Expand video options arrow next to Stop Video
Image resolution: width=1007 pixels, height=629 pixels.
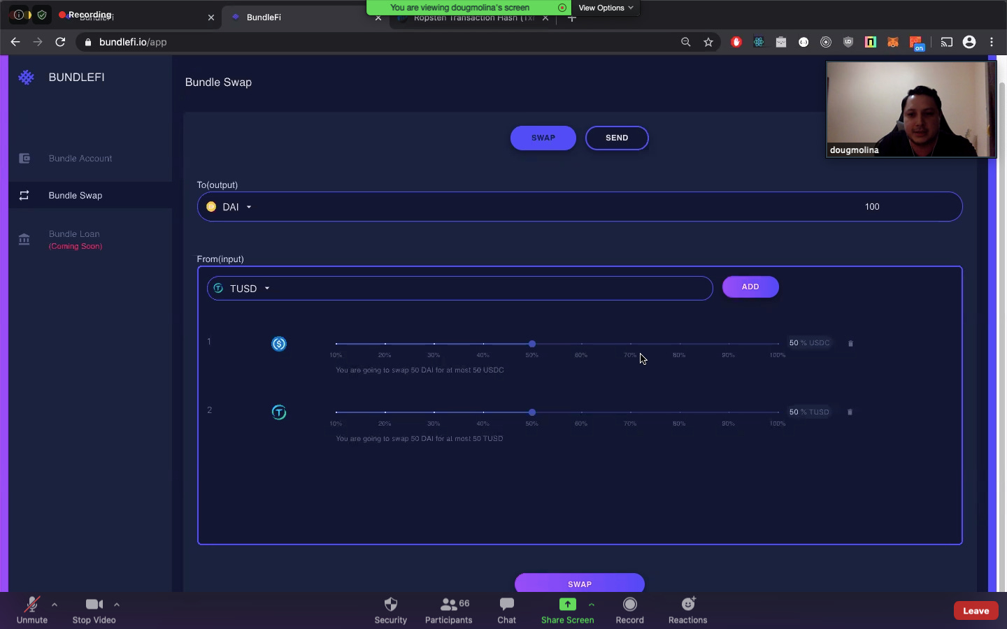pos(117,605)
